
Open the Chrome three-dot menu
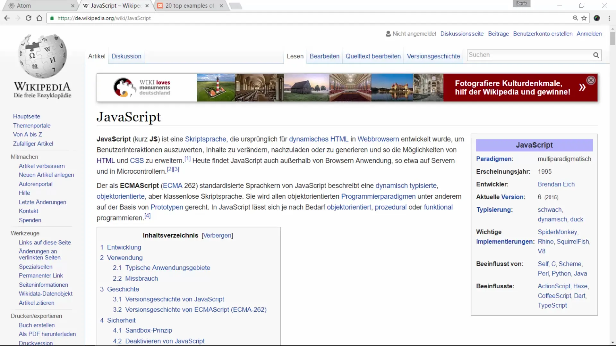609,18
